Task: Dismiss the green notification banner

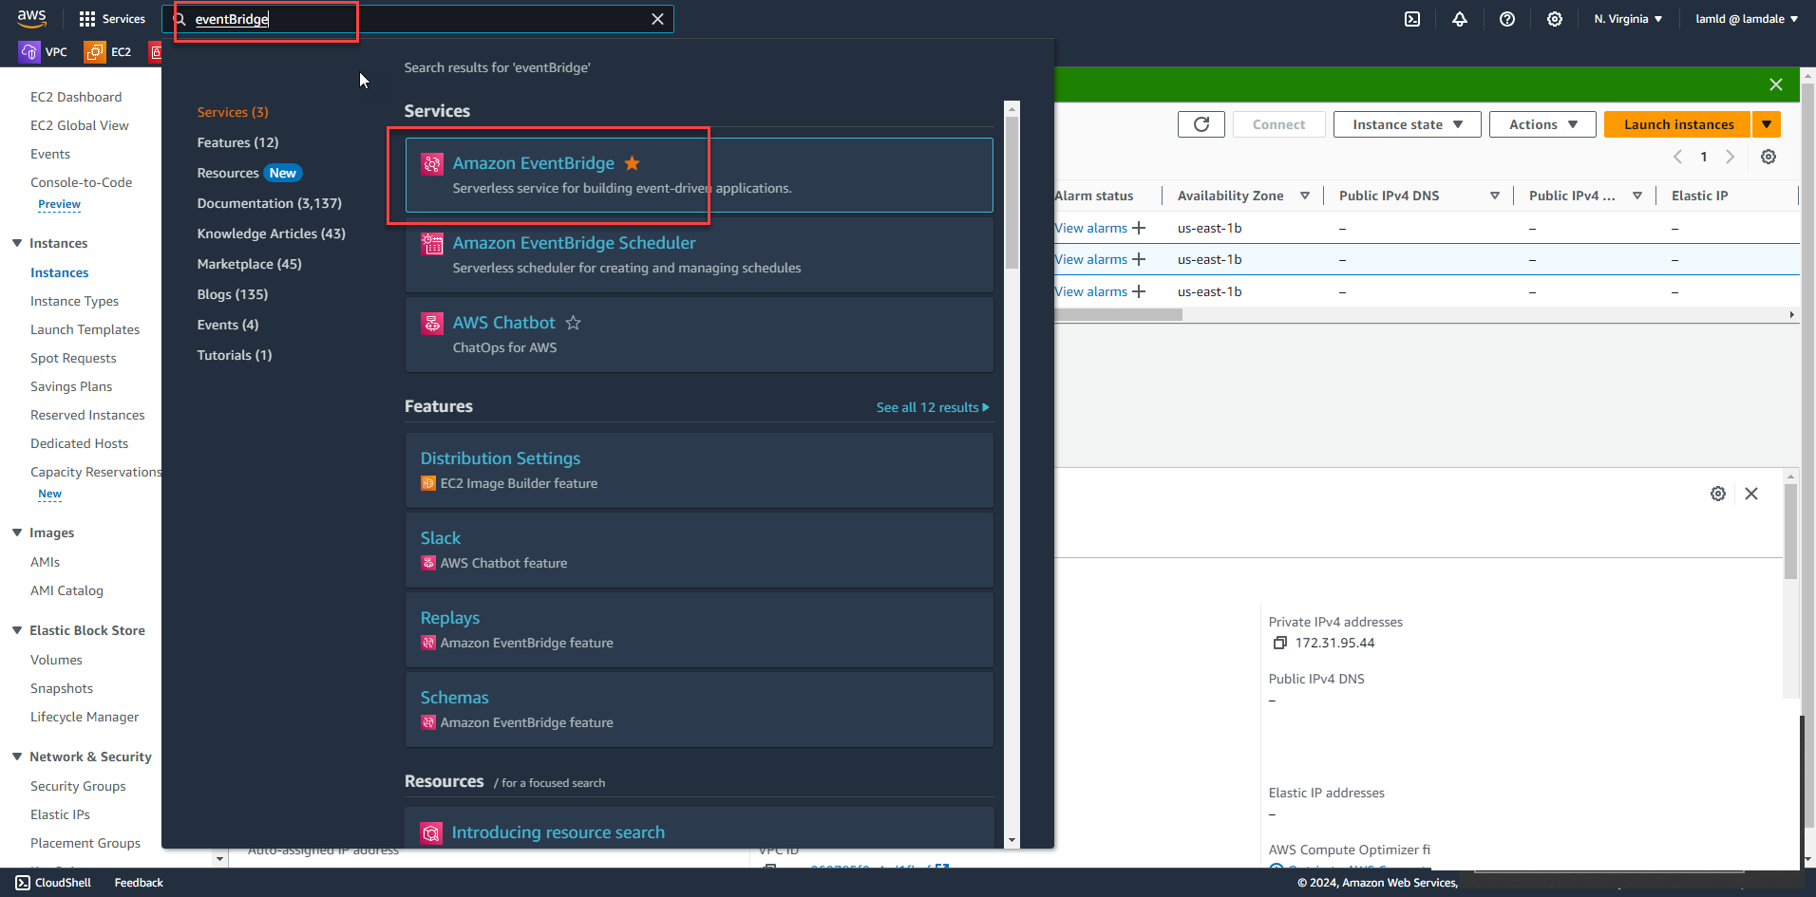Action: coord(1776,84)
